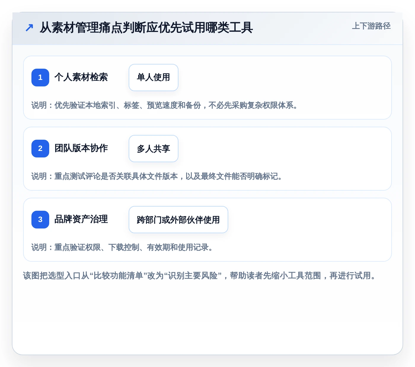Click the 跨部门或外部伙伴使用 tag
Viewport: 415px width, 367px height.
click(178, 220)
